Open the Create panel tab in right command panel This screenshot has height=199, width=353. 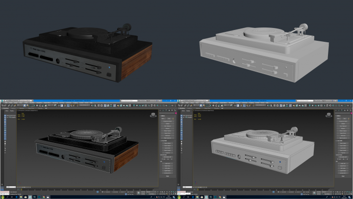click(336, 111)
